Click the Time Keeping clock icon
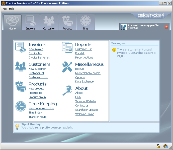The width and height of the screenshot is (173, 150). pos(21,106)
